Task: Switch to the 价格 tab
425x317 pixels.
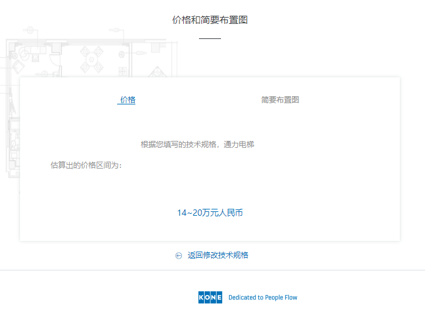Action: [127, 100]
